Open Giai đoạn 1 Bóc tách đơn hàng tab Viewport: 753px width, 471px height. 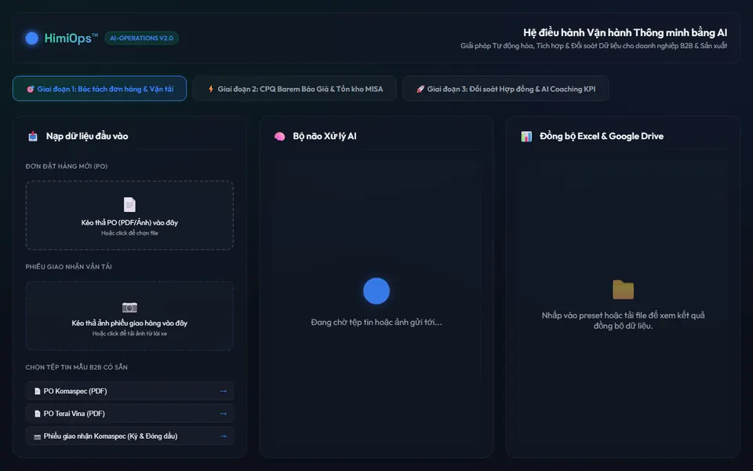pos(100,89)
